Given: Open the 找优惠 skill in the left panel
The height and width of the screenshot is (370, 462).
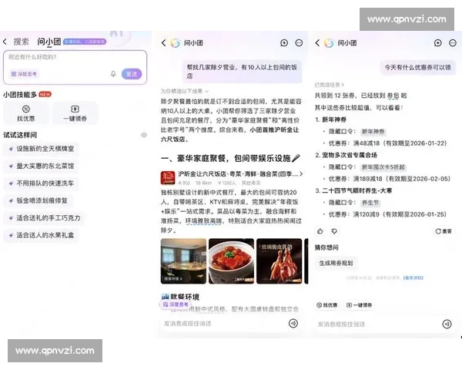Looking at the screenshot, I should [26, 113].
